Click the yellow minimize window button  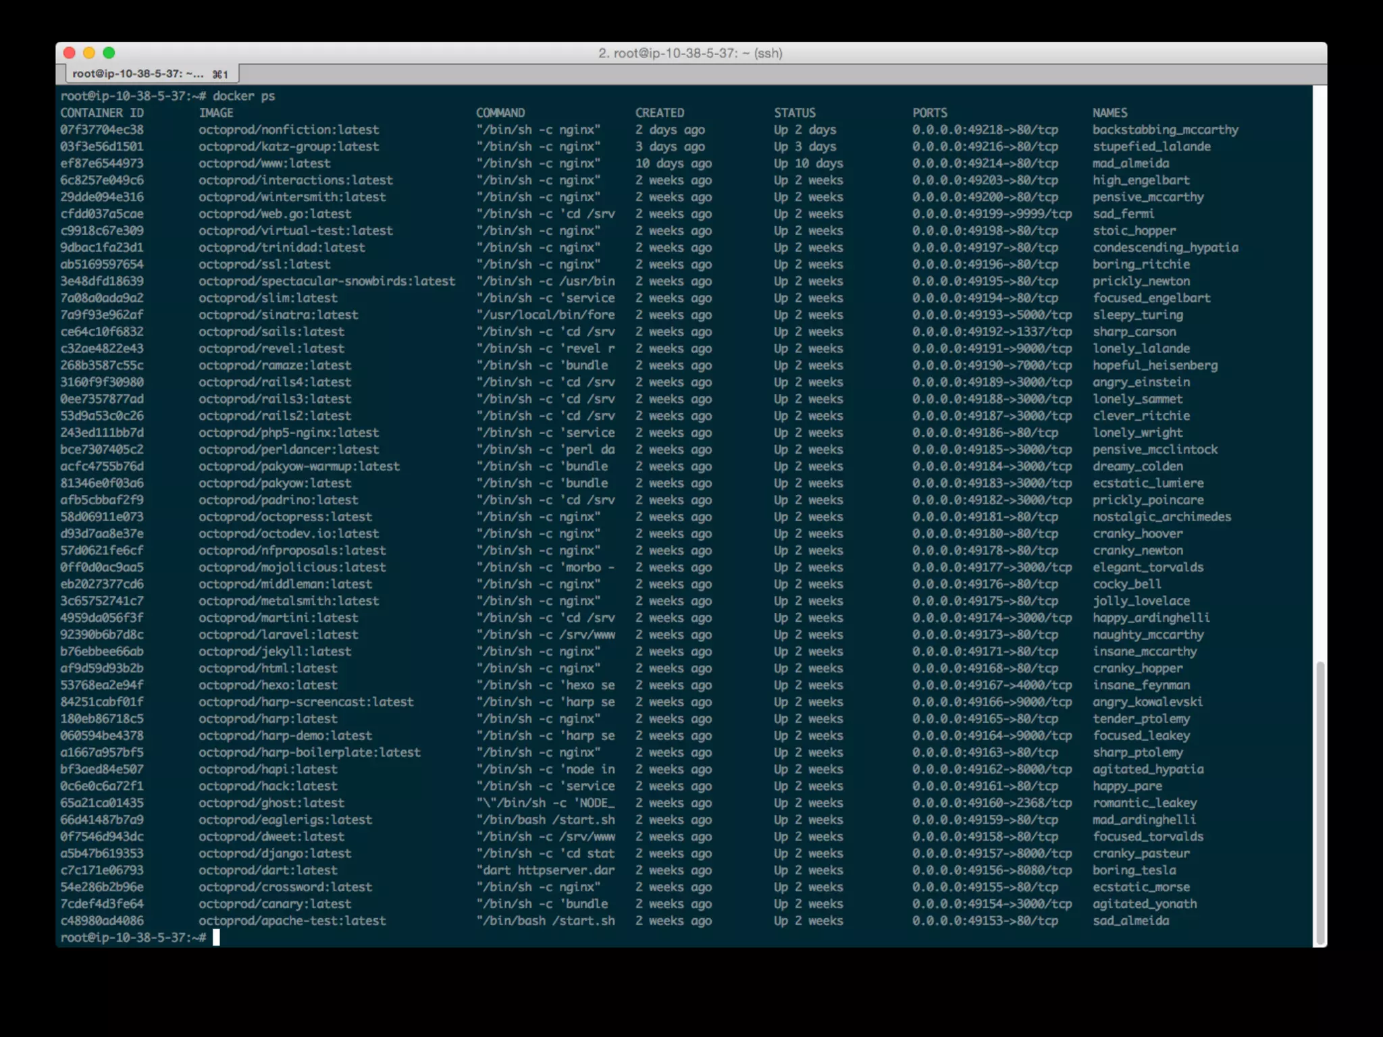[88, 53]
